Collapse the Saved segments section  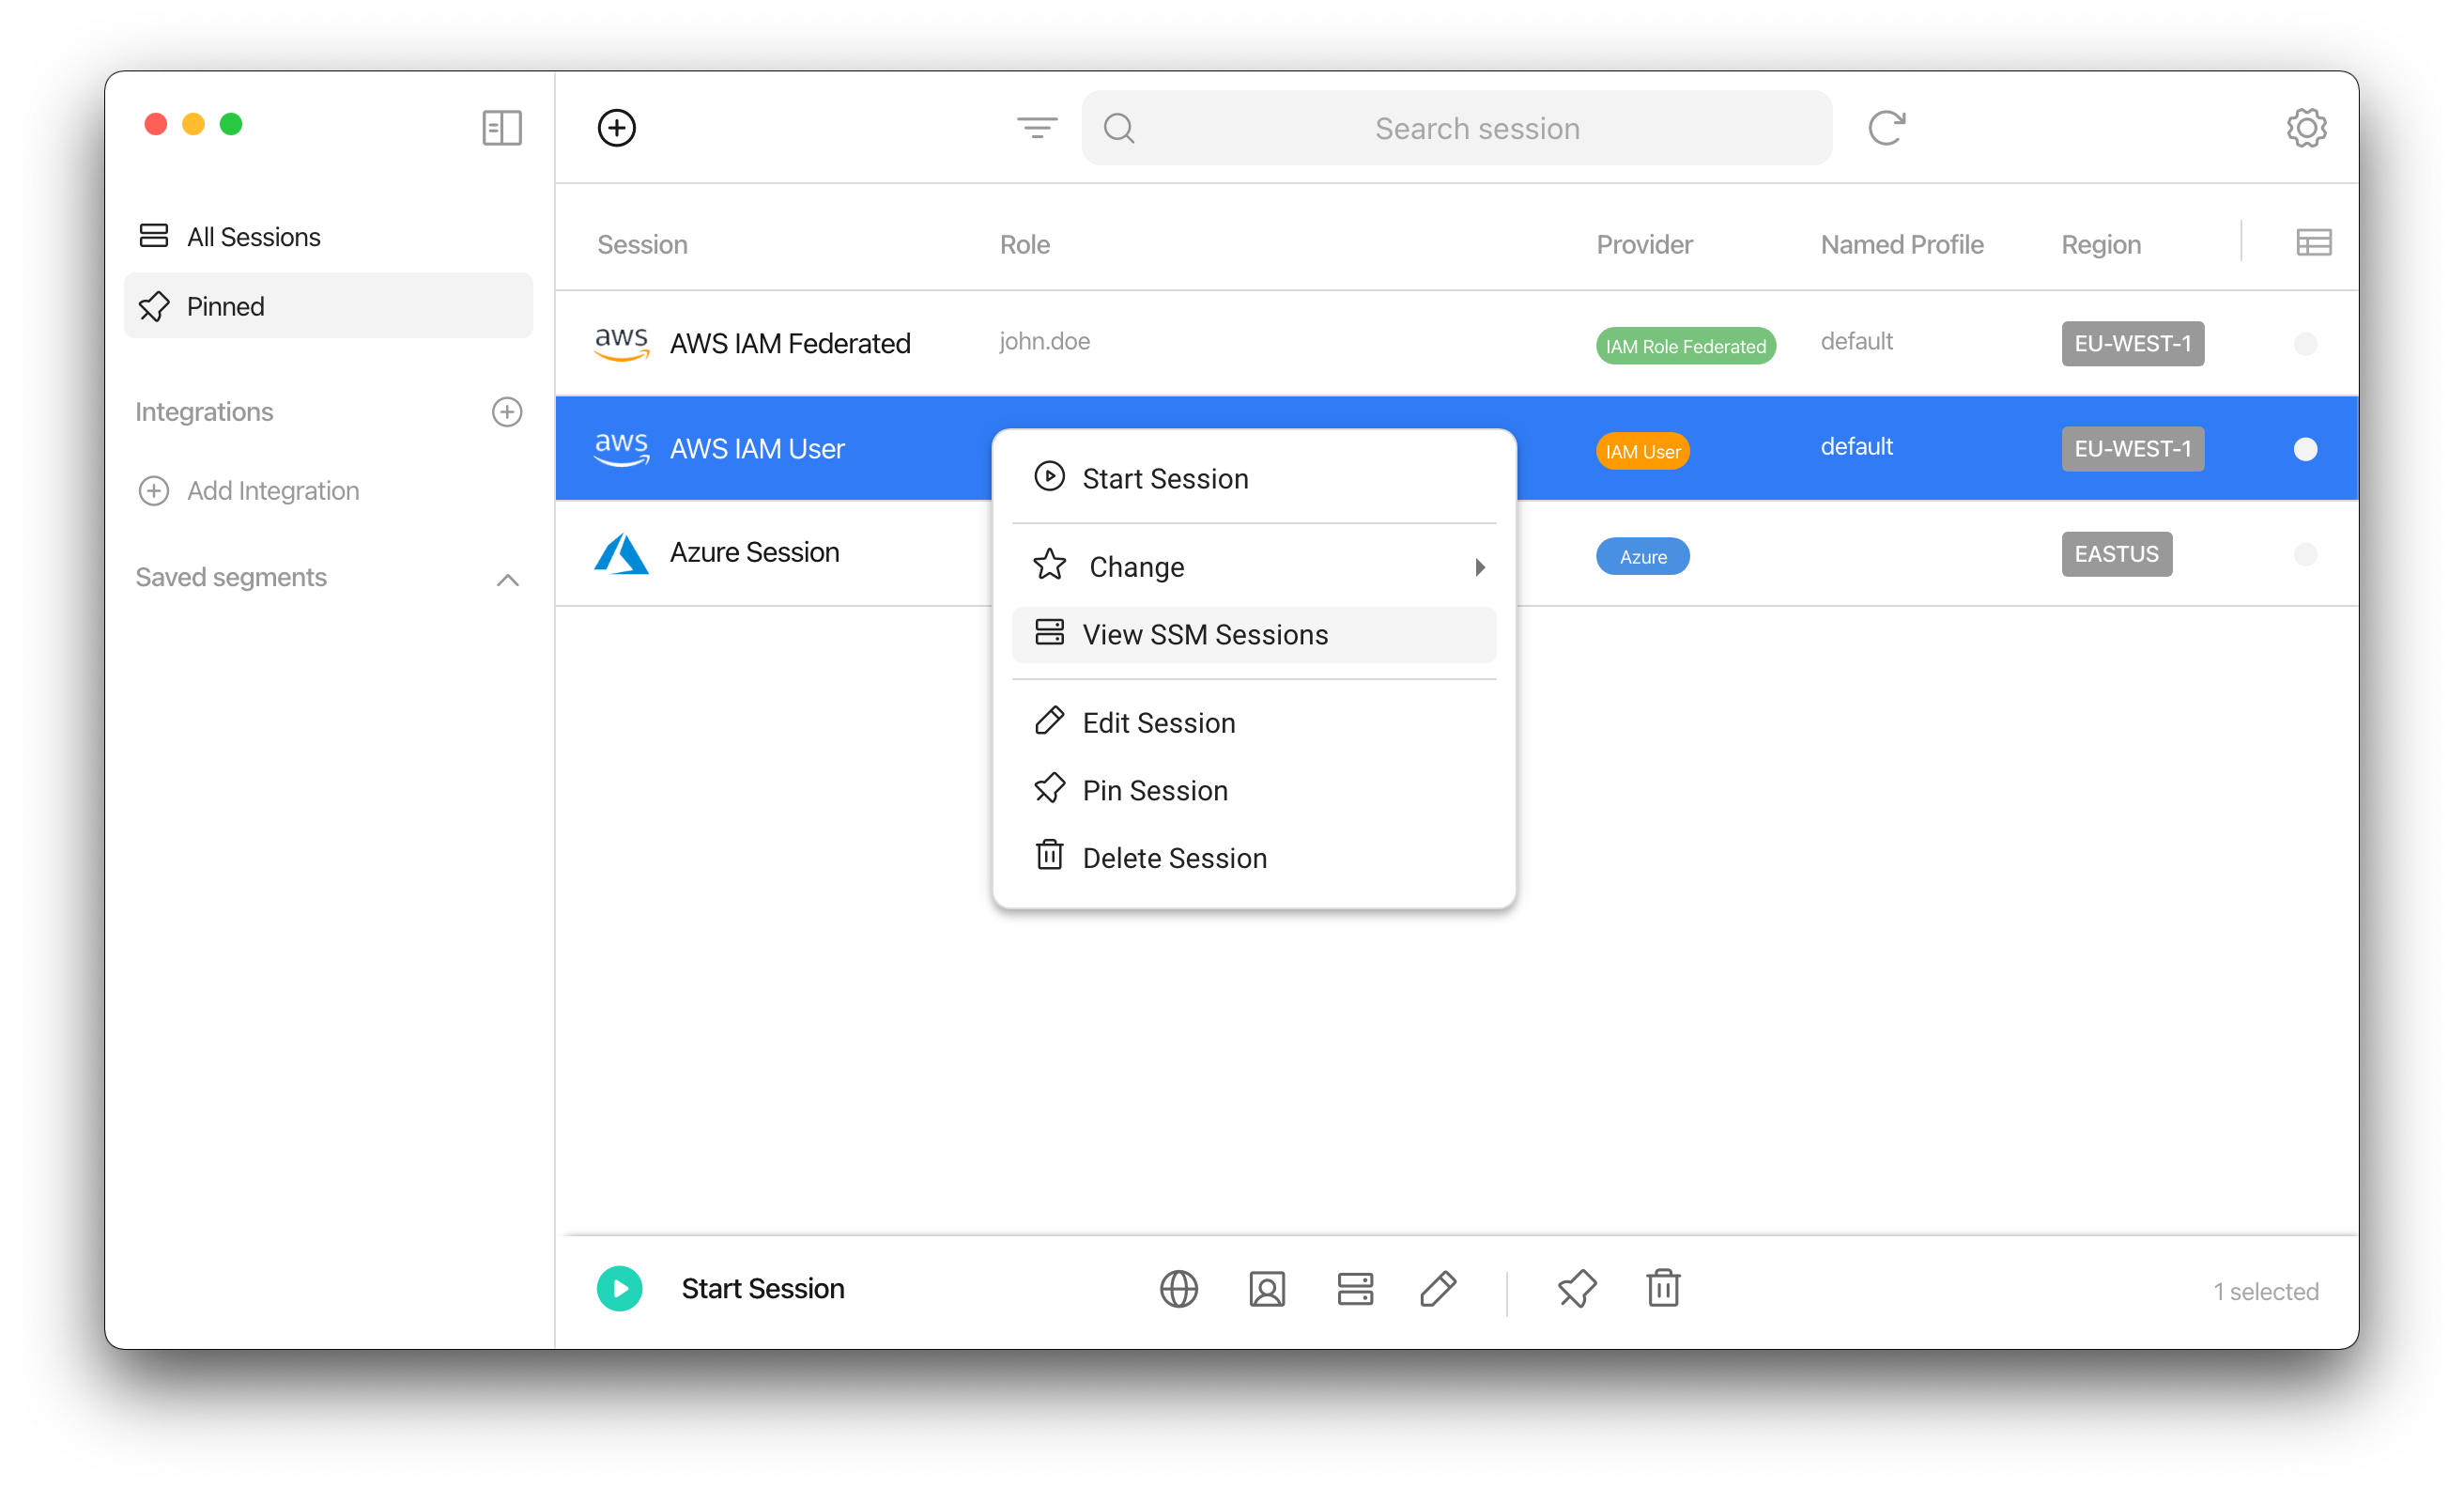click(x=507, y=580)
